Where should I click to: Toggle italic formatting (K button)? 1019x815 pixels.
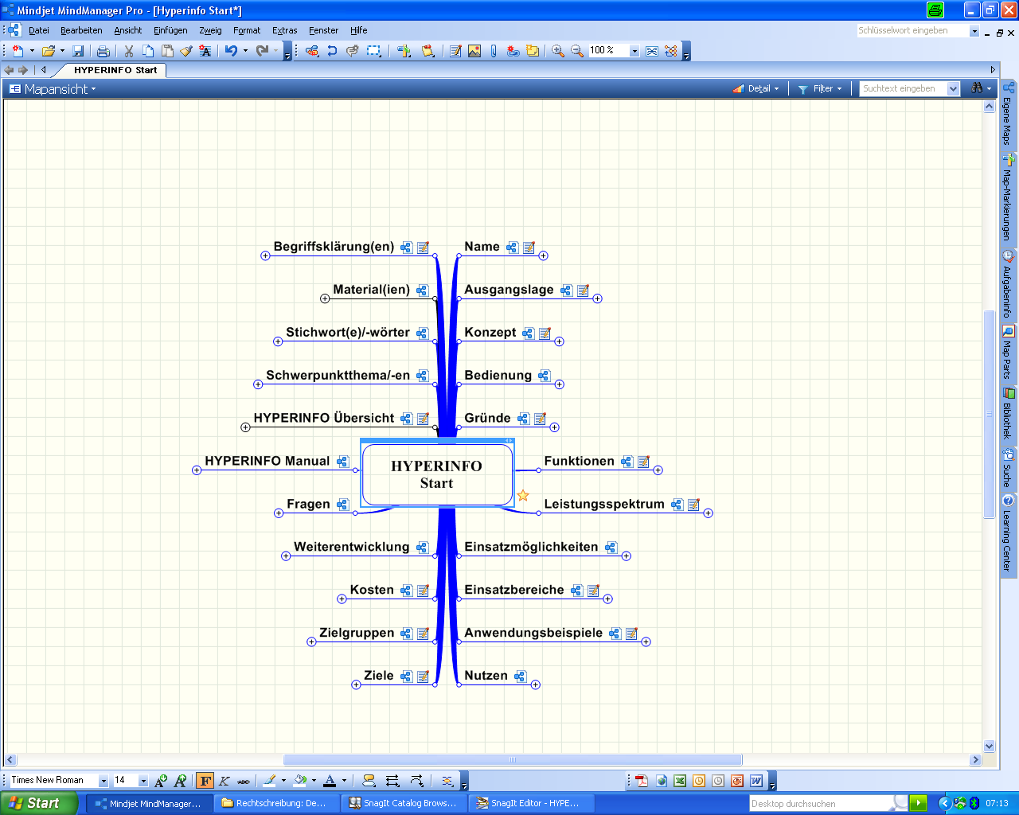224,781
